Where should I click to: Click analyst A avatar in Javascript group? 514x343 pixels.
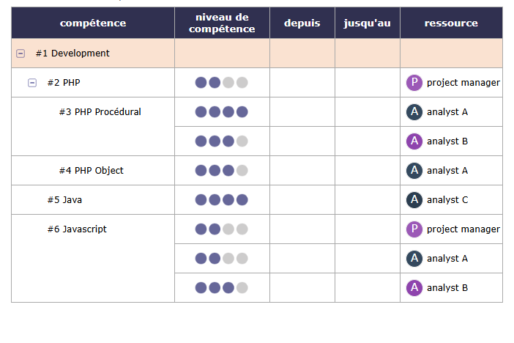[x=414, y=259]
